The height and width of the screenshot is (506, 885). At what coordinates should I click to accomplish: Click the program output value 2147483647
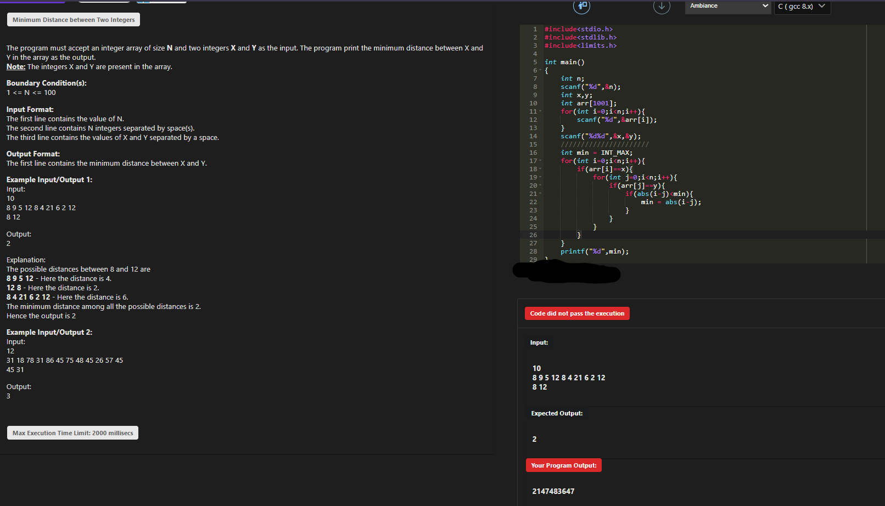point(553,491)
